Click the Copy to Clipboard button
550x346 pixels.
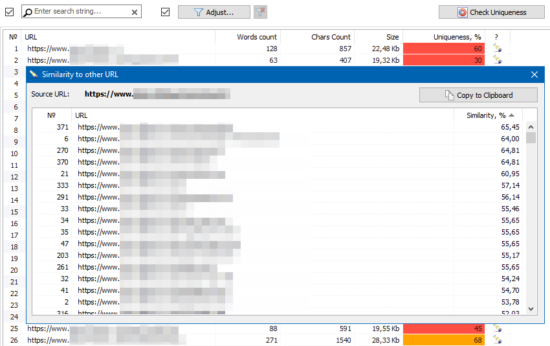click(x=478, y=95)
